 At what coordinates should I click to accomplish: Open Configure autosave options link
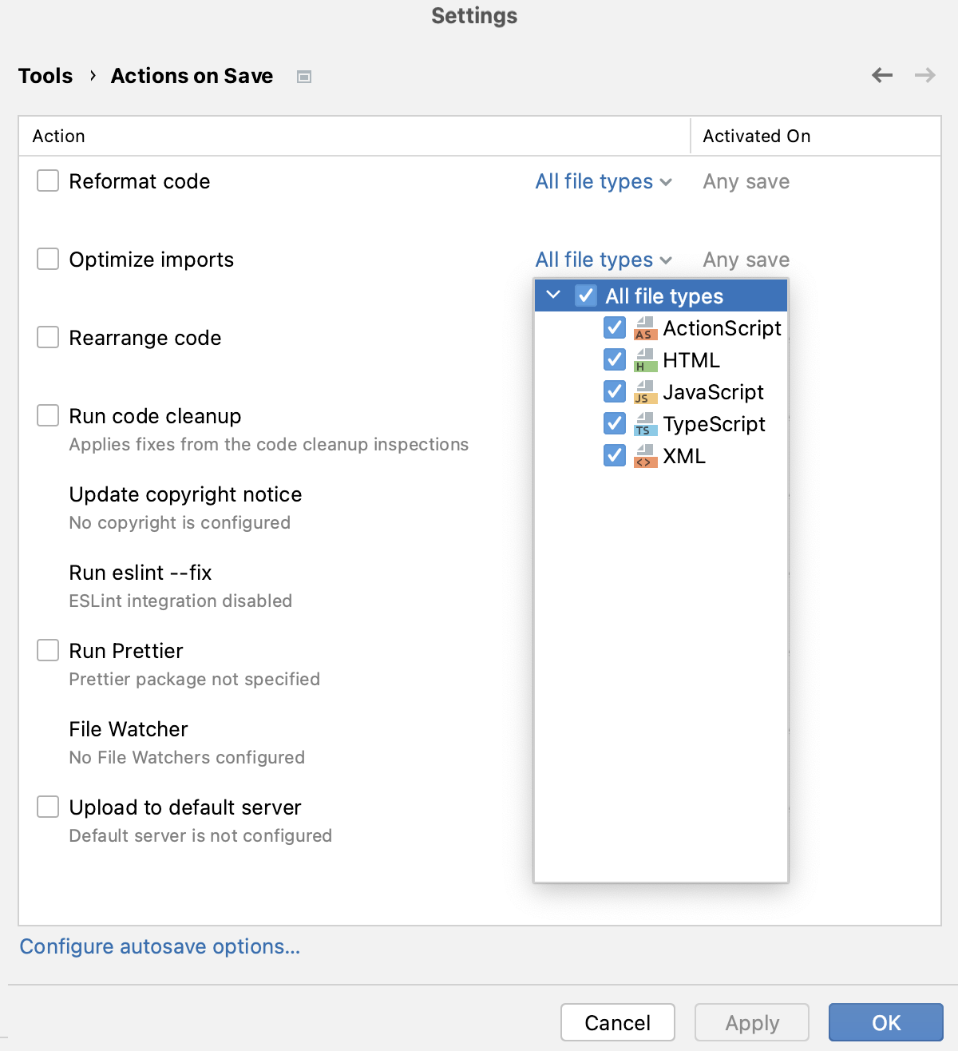click(x=160, y=946)
